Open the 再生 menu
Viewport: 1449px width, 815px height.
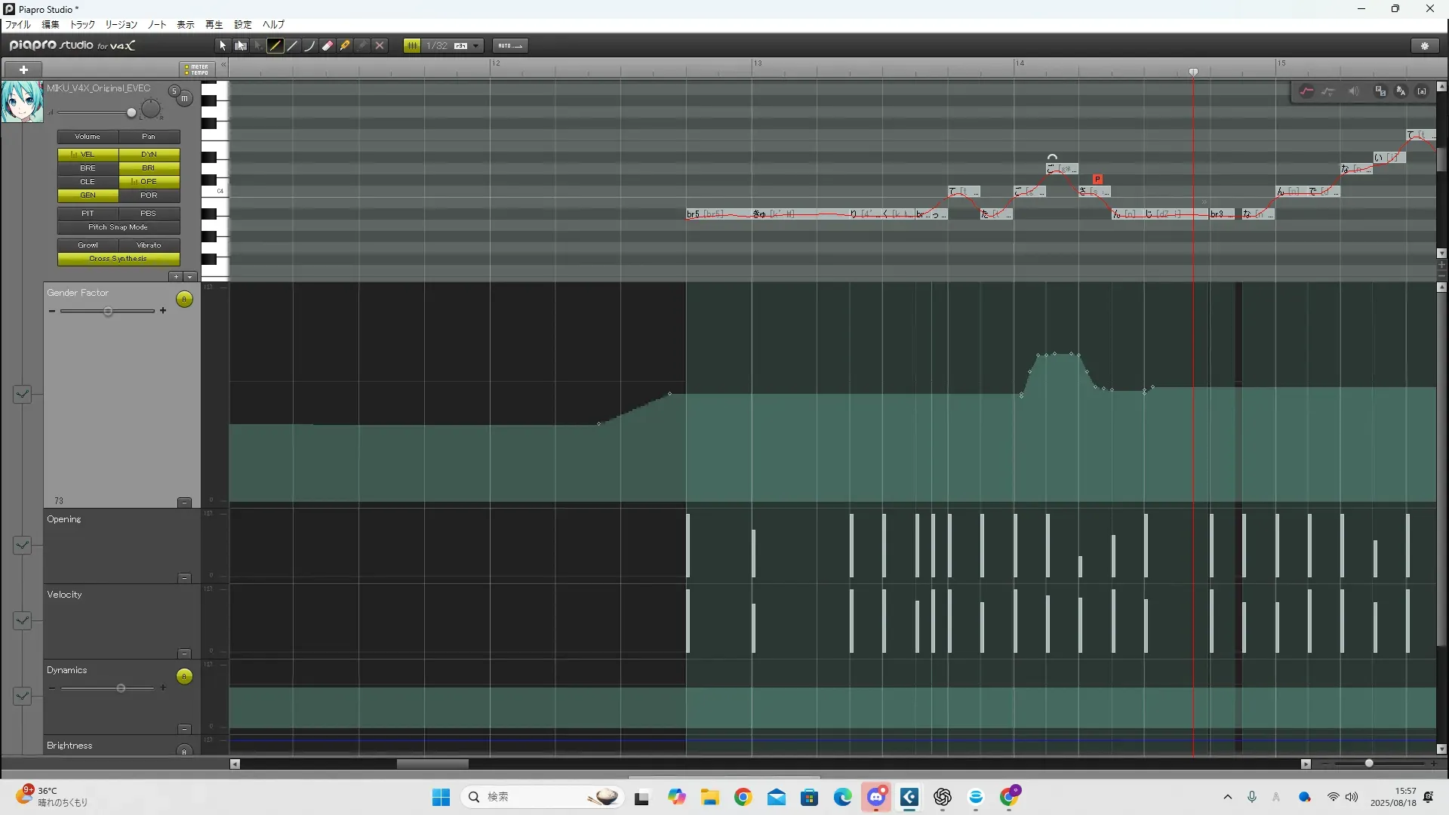[x=214, y=25]
